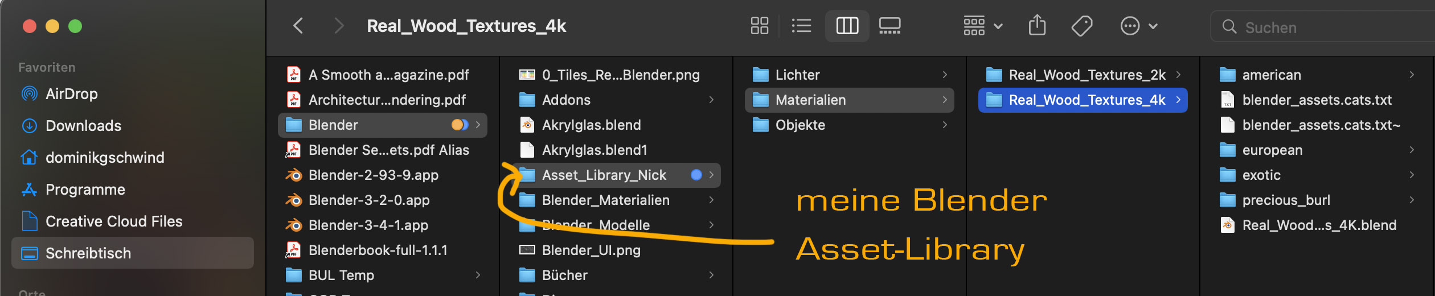This screenshot has width=1435, height=296.
Task: Open Downloads in the sidebar
Action: [83, 126]
